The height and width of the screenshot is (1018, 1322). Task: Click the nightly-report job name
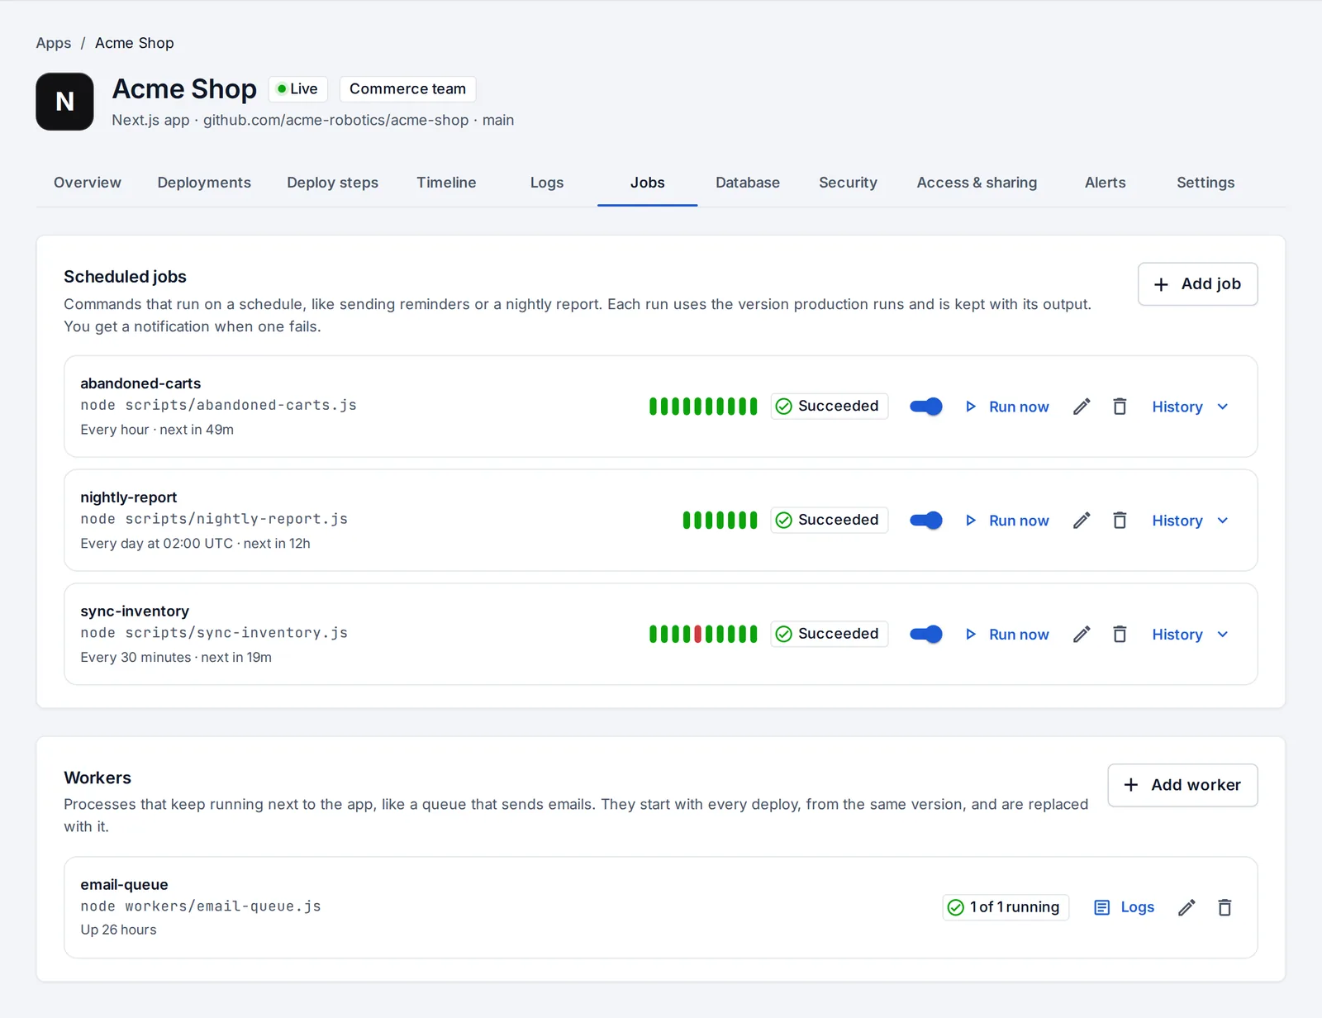click(128, 497)
